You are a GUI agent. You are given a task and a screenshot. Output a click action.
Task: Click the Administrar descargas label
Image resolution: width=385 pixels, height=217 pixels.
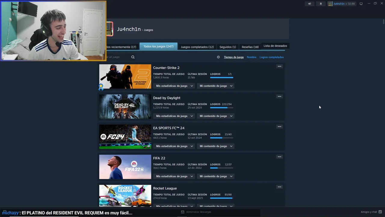tap(199, 212)
